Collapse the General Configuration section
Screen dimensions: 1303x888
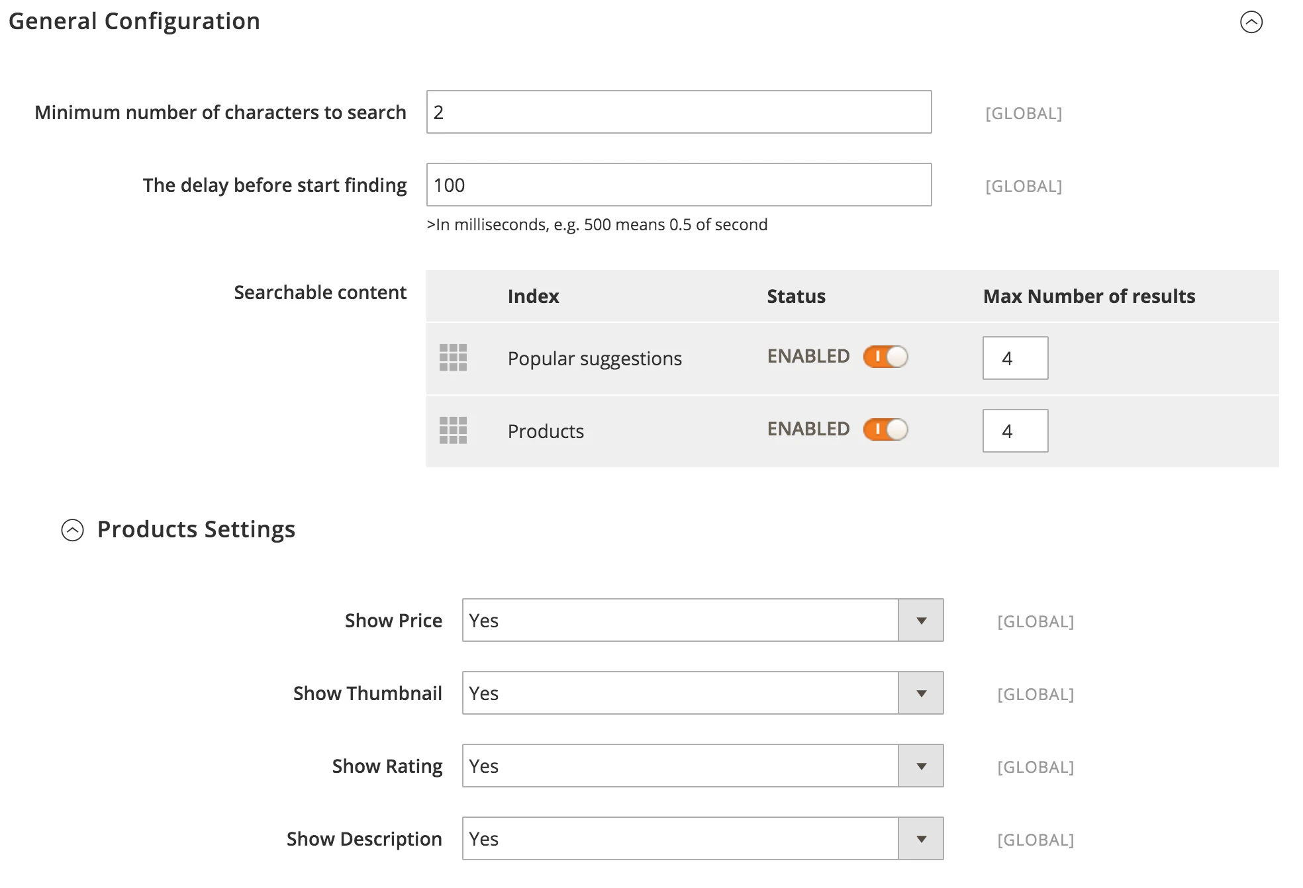tap(1251, 22)
